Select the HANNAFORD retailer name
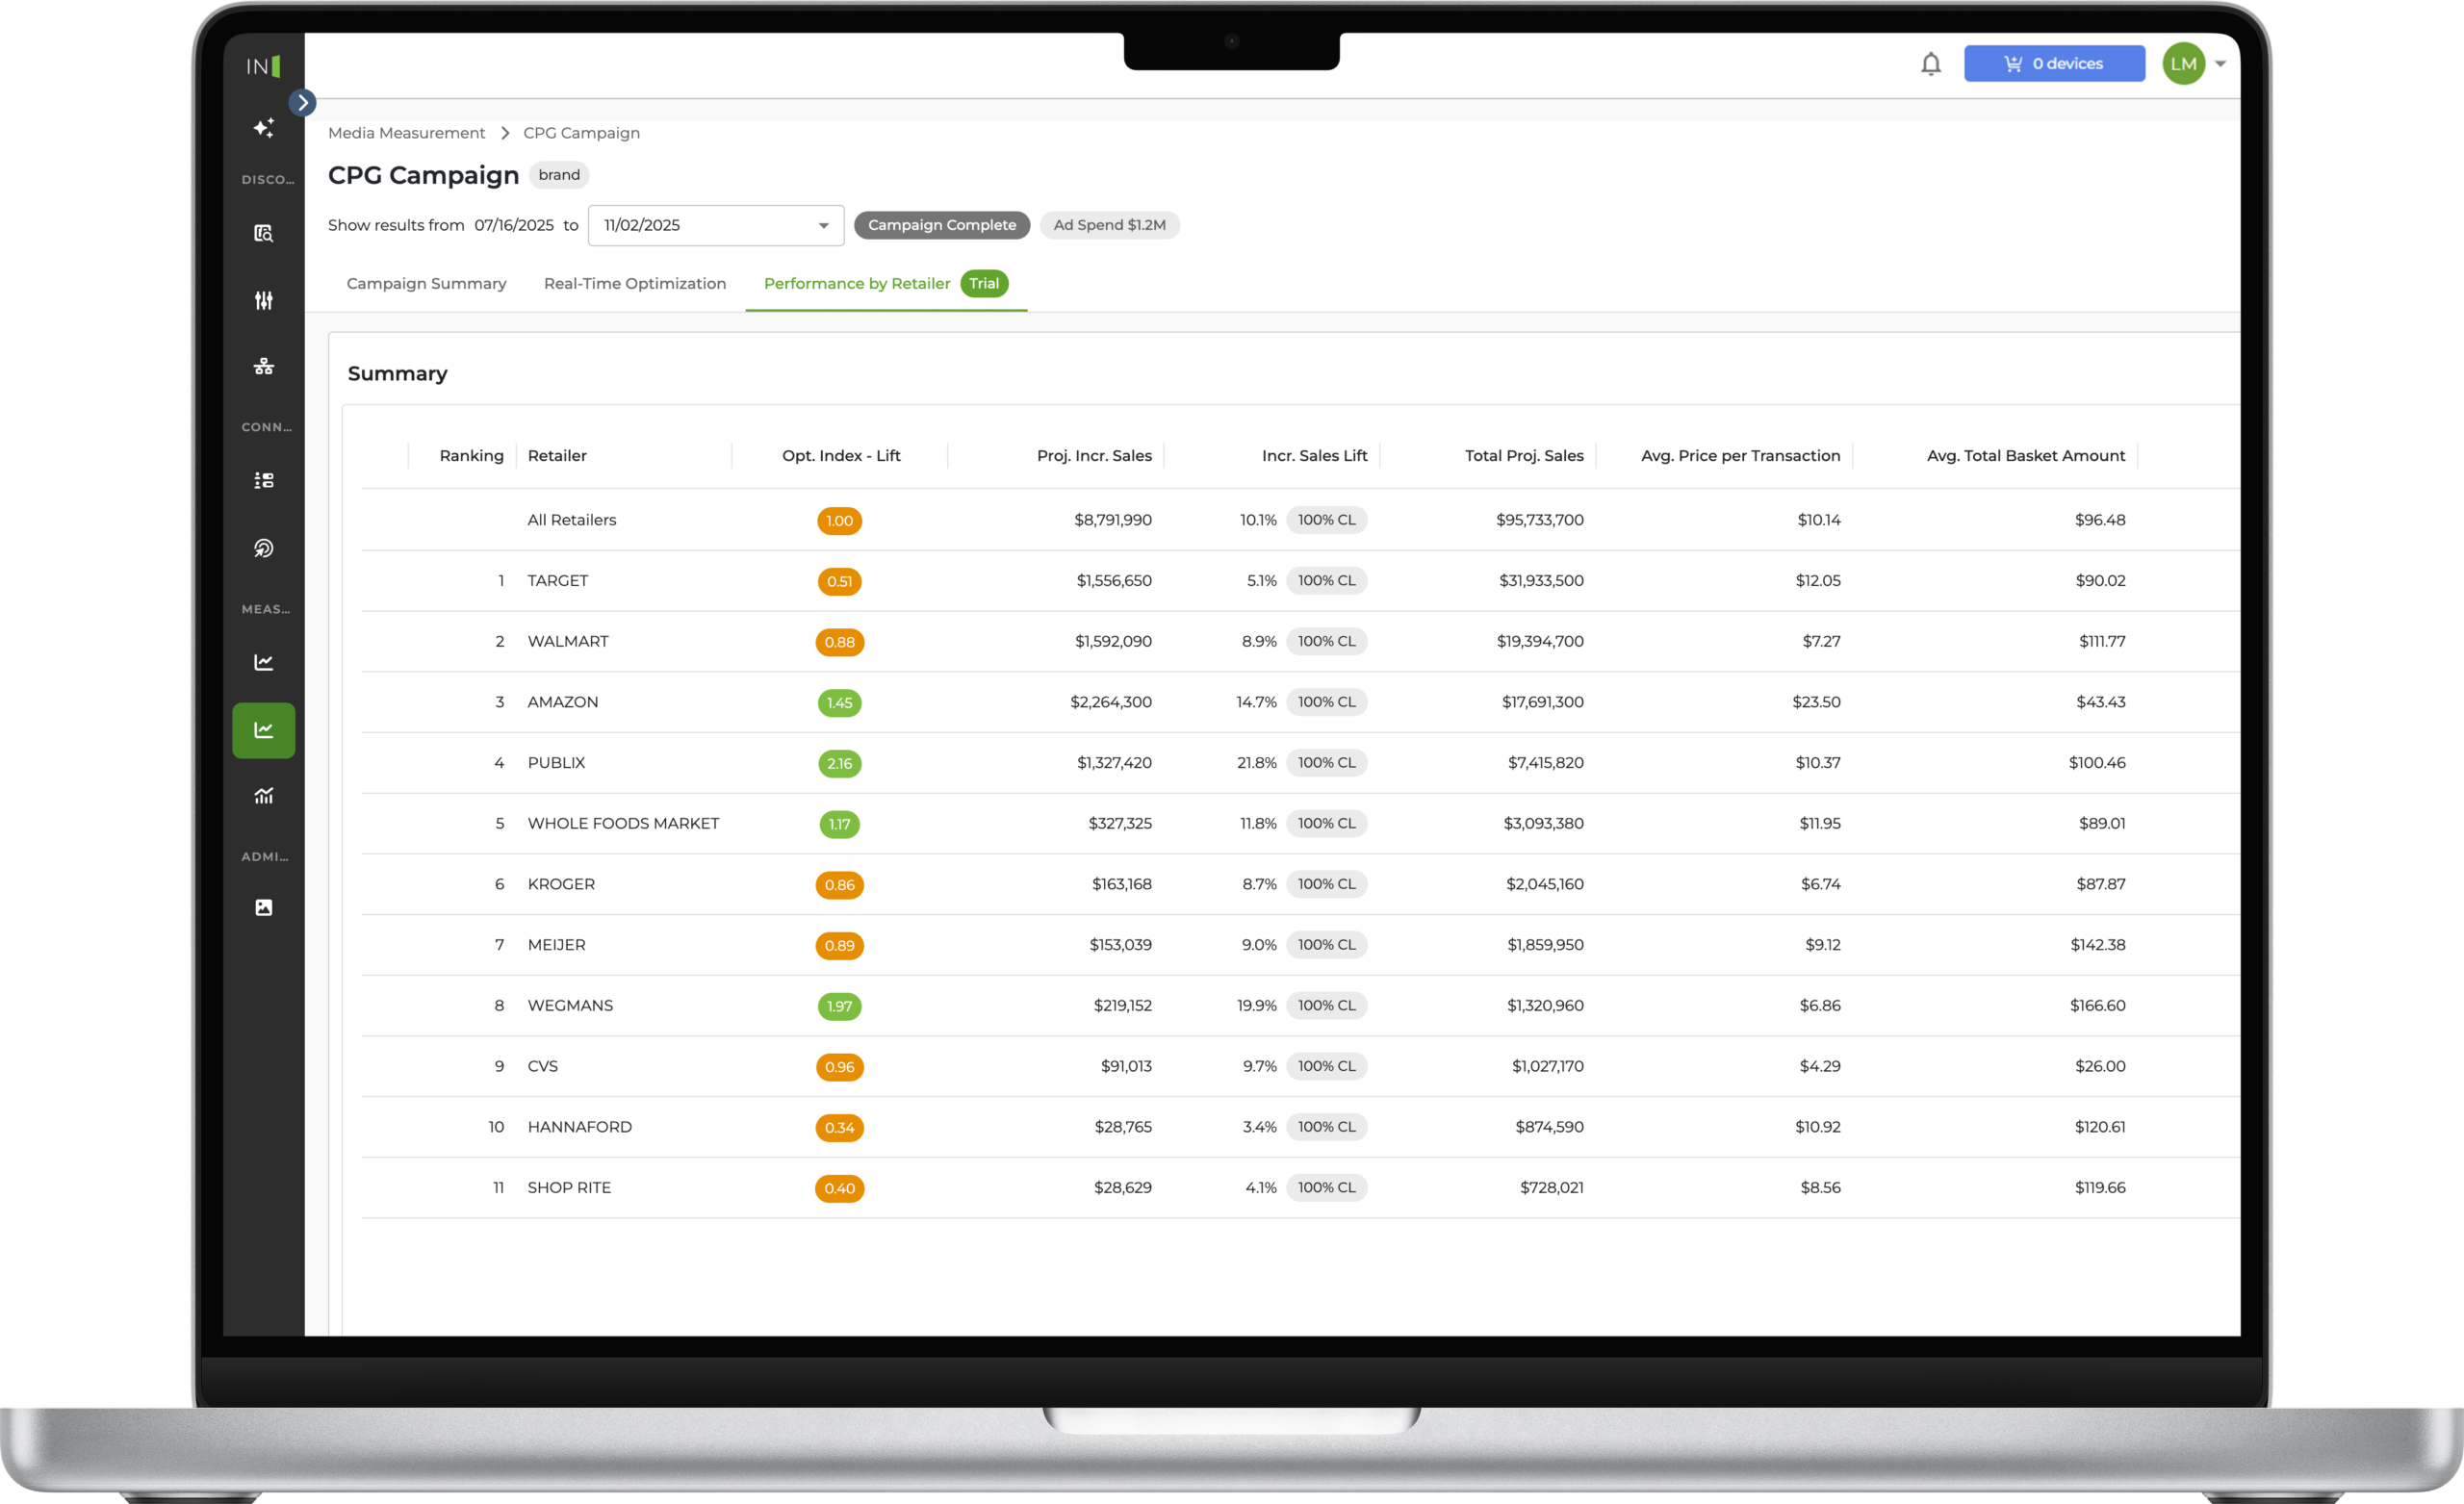 click(580, 1127)
